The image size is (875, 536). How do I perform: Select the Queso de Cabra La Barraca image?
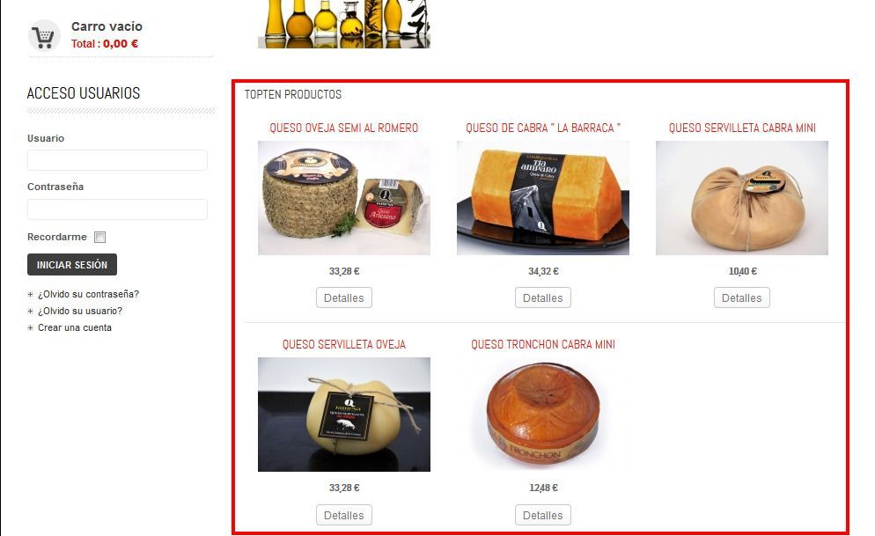(543, 198)
